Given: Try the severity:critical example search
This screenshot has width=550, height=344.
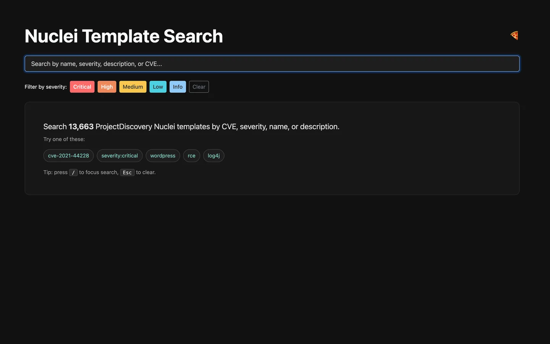Looking at the screenshot, I should click(x=120, y=156).
